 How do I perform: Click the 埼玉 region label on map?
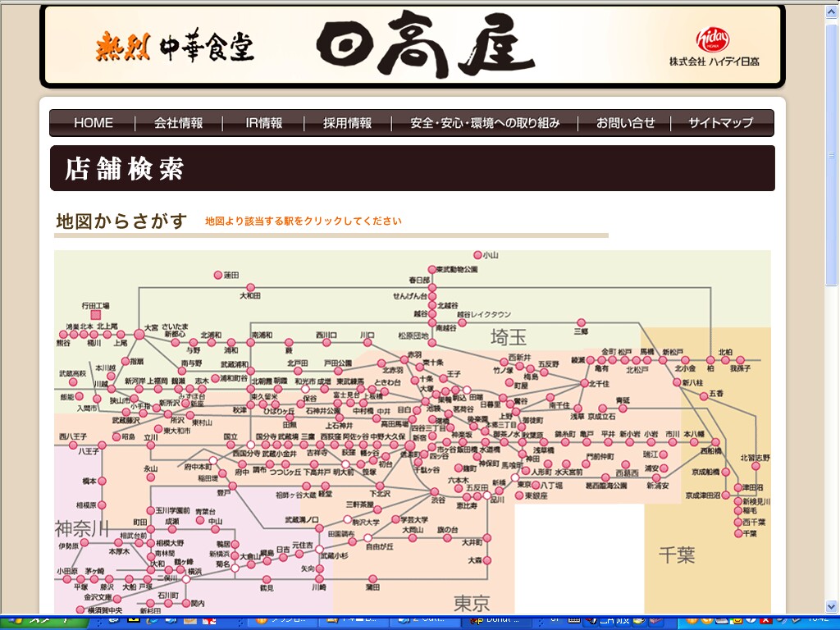point(509,337)
